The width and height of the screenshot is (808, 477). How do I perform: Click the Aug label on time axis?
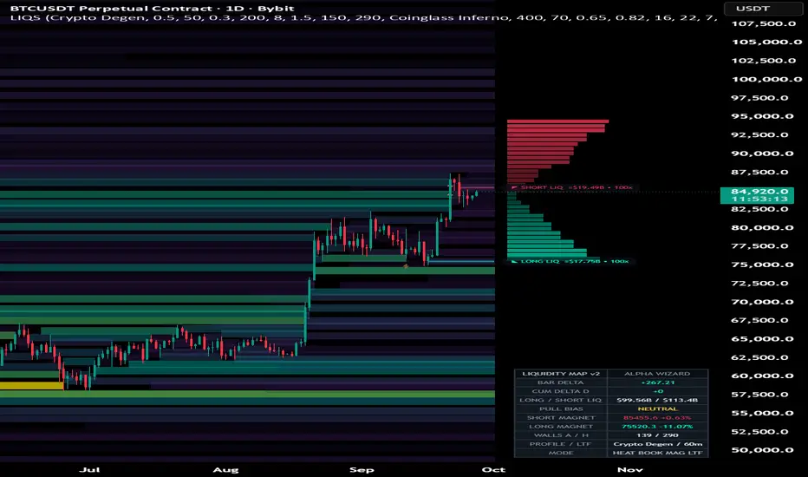coord(225,470)
